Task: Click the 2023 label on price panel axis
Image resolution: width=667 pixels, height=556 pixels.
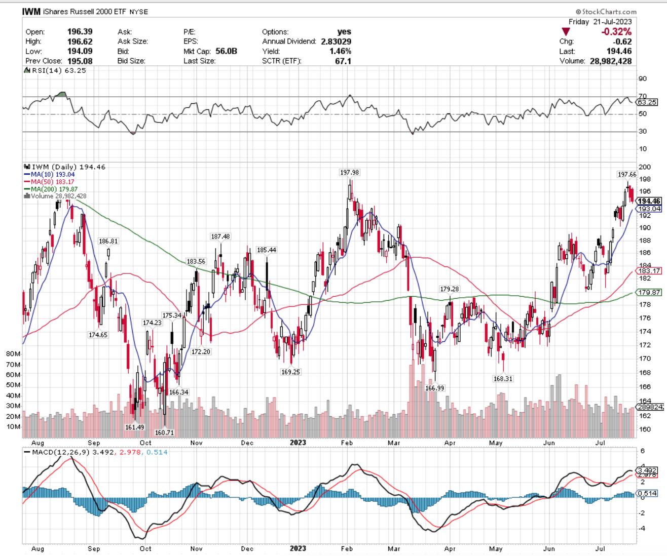Action: pyautogui.click(x=298, y=443)
